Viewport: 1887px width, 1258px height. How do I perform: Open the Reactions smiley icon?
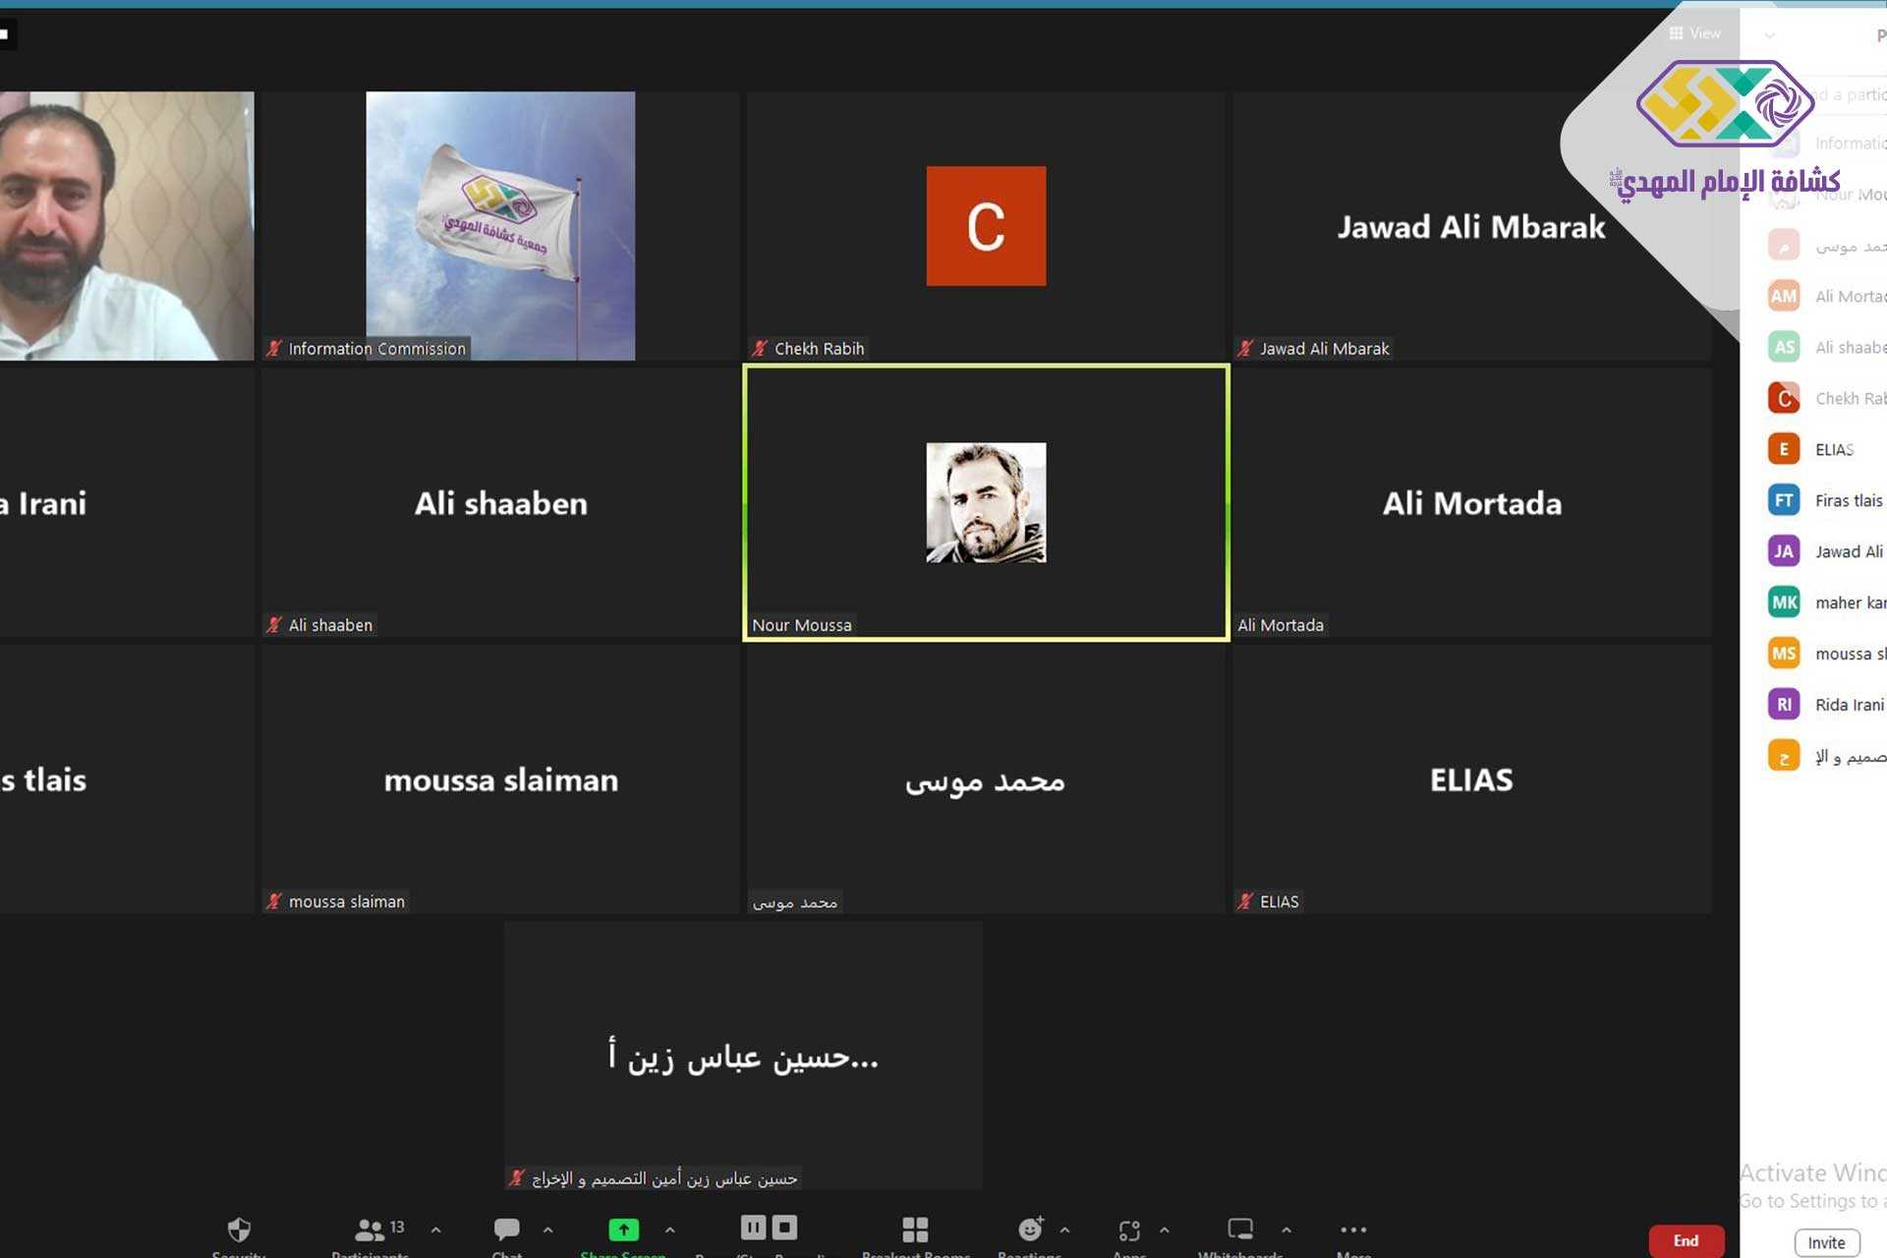point(1030,1229)
